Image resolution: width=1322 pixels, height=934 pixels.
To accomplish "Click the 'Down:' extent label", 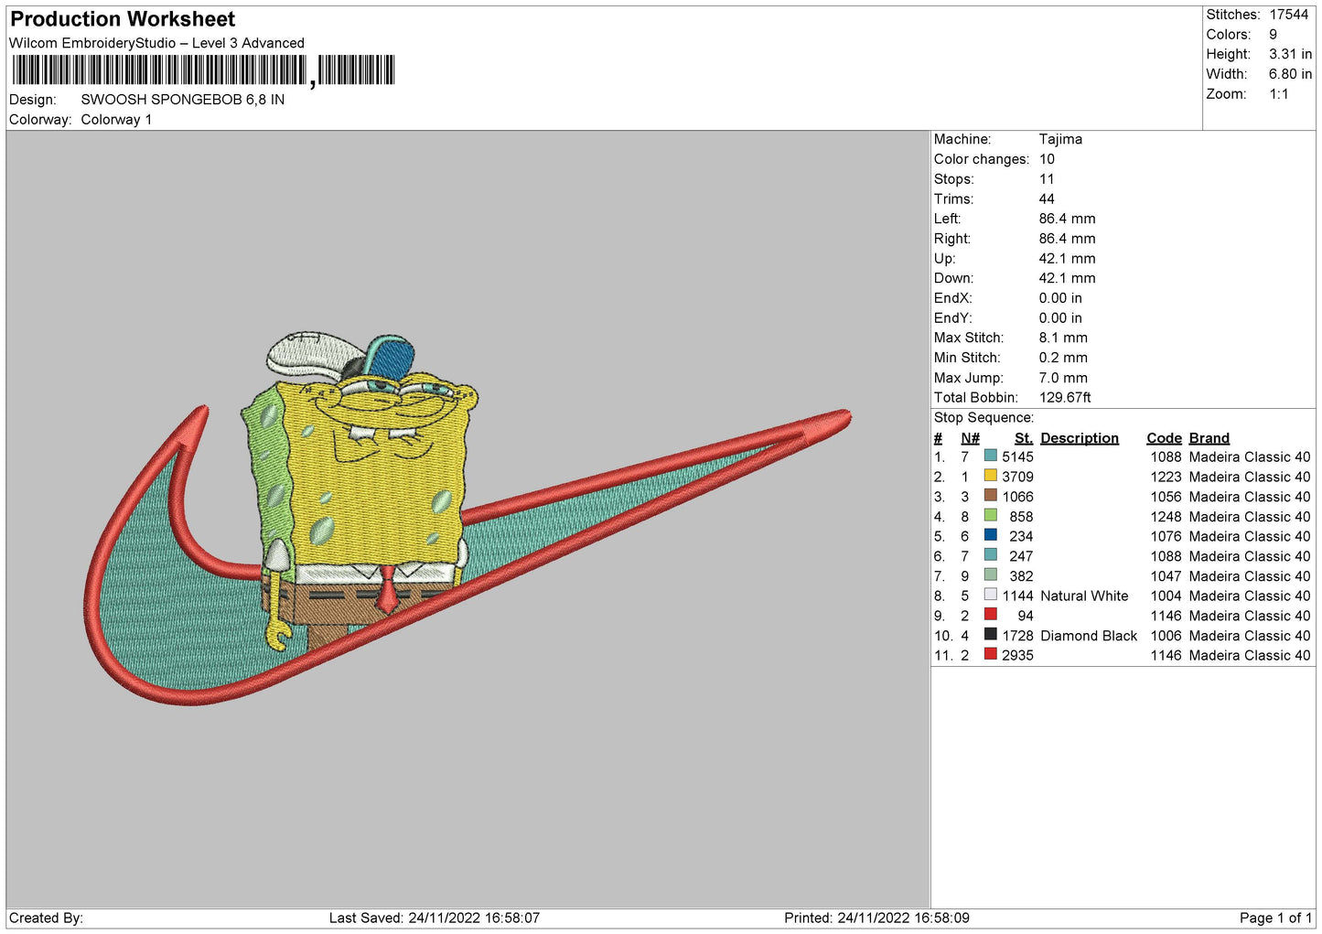I will (953, 278).
